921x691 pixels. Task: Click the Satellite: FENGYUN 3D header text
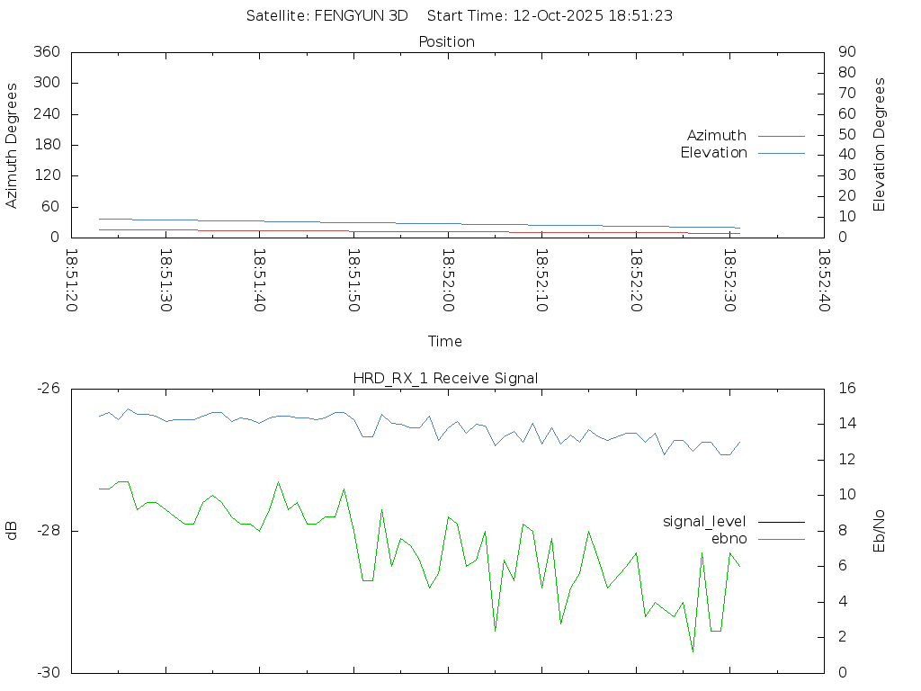point(326,15)
